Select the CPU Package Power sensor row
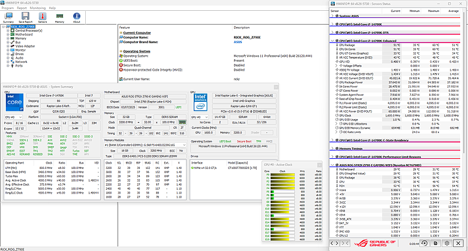This screenshot has height=251, width=468. (x=395, y=82)
